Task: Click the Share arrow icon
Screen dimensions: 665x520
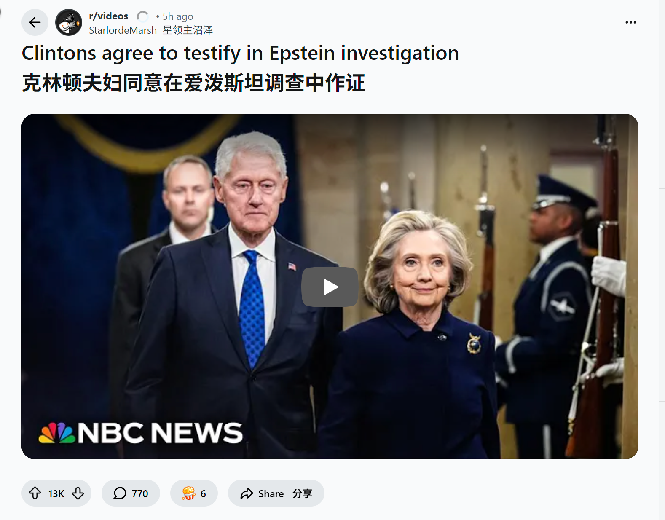Action: click(247, 493)
